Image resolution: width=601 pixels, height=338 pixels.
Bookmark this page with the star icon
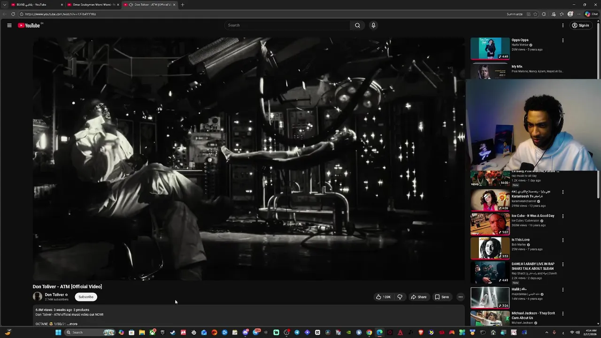(535, 14)
